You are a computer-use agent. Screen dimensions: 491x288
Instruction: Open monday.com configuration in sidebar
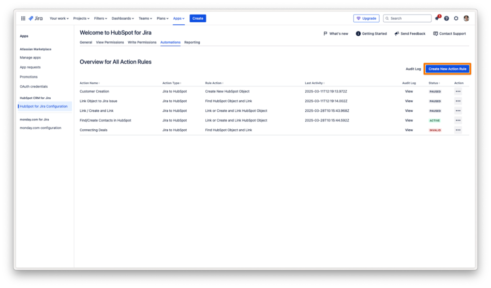pos(40,128)
